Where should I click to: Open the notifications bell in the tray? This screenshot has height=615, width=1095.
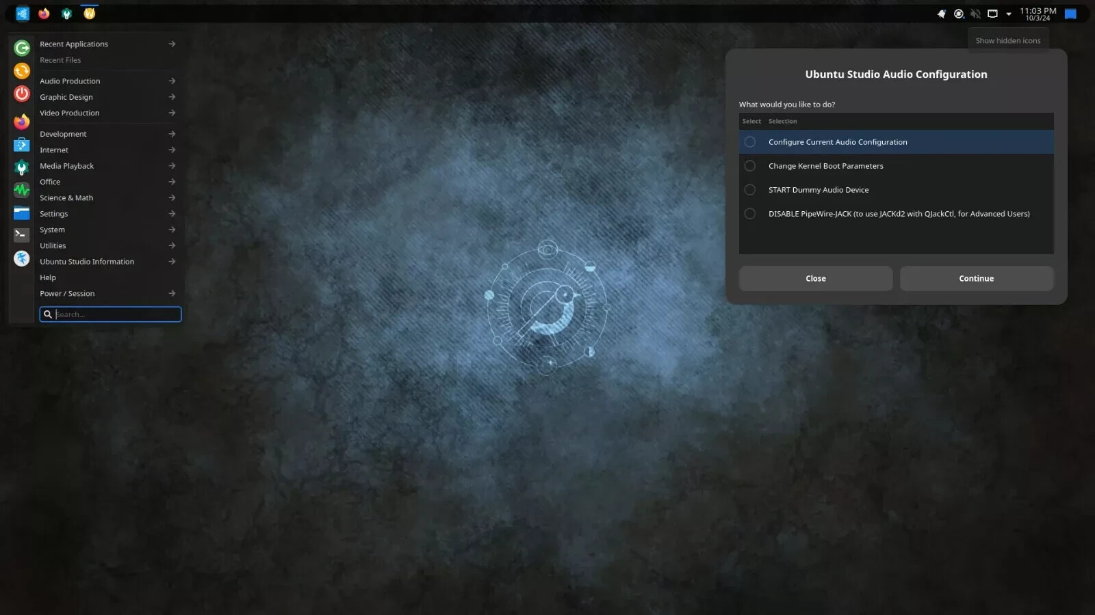942,14
